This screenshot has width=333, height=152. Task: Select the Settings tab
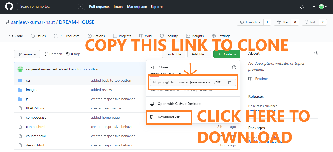click(x=221, y=36)
